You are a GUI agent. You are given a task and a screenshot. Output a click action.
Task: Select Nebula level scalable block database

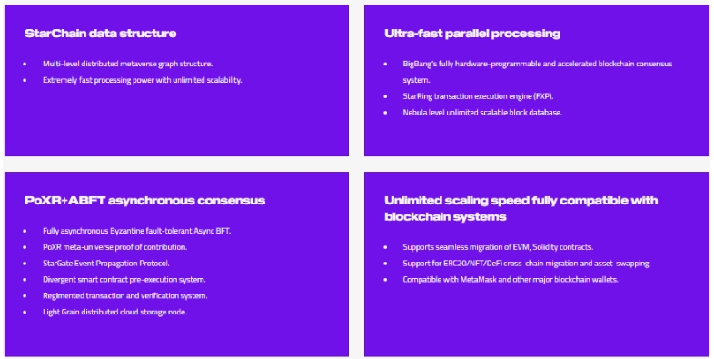pos(482,113)
